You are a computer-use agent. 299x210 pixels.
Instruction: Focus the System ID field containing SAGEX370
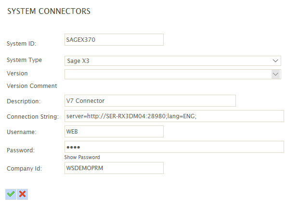pyautogui.click(x=114, y=40)
